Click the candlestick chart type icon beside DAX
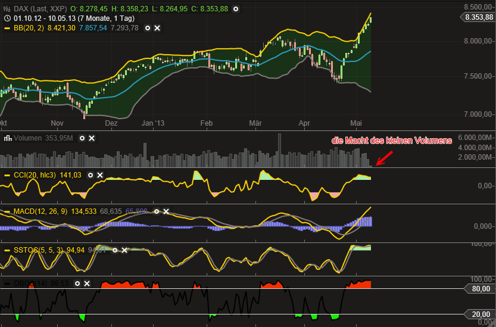496x327 pixels. (7, 9)
